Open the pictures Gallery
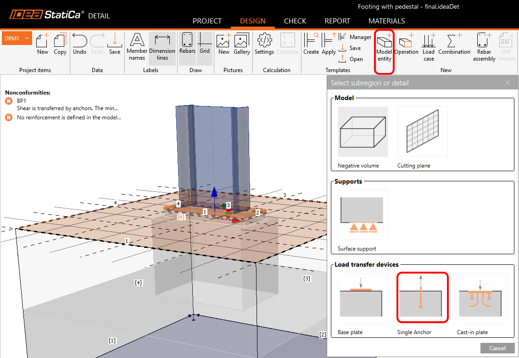 point(241,44)
